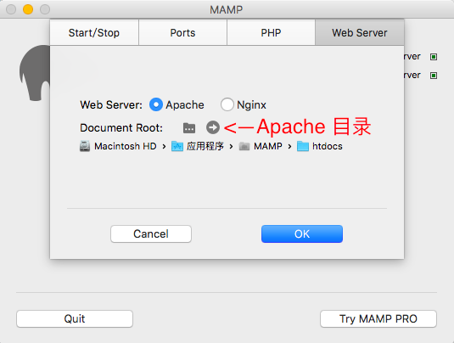This screenshot has width=454, height=343.
Task: Click the lower green server status indicator
Action: click(434, 76)
